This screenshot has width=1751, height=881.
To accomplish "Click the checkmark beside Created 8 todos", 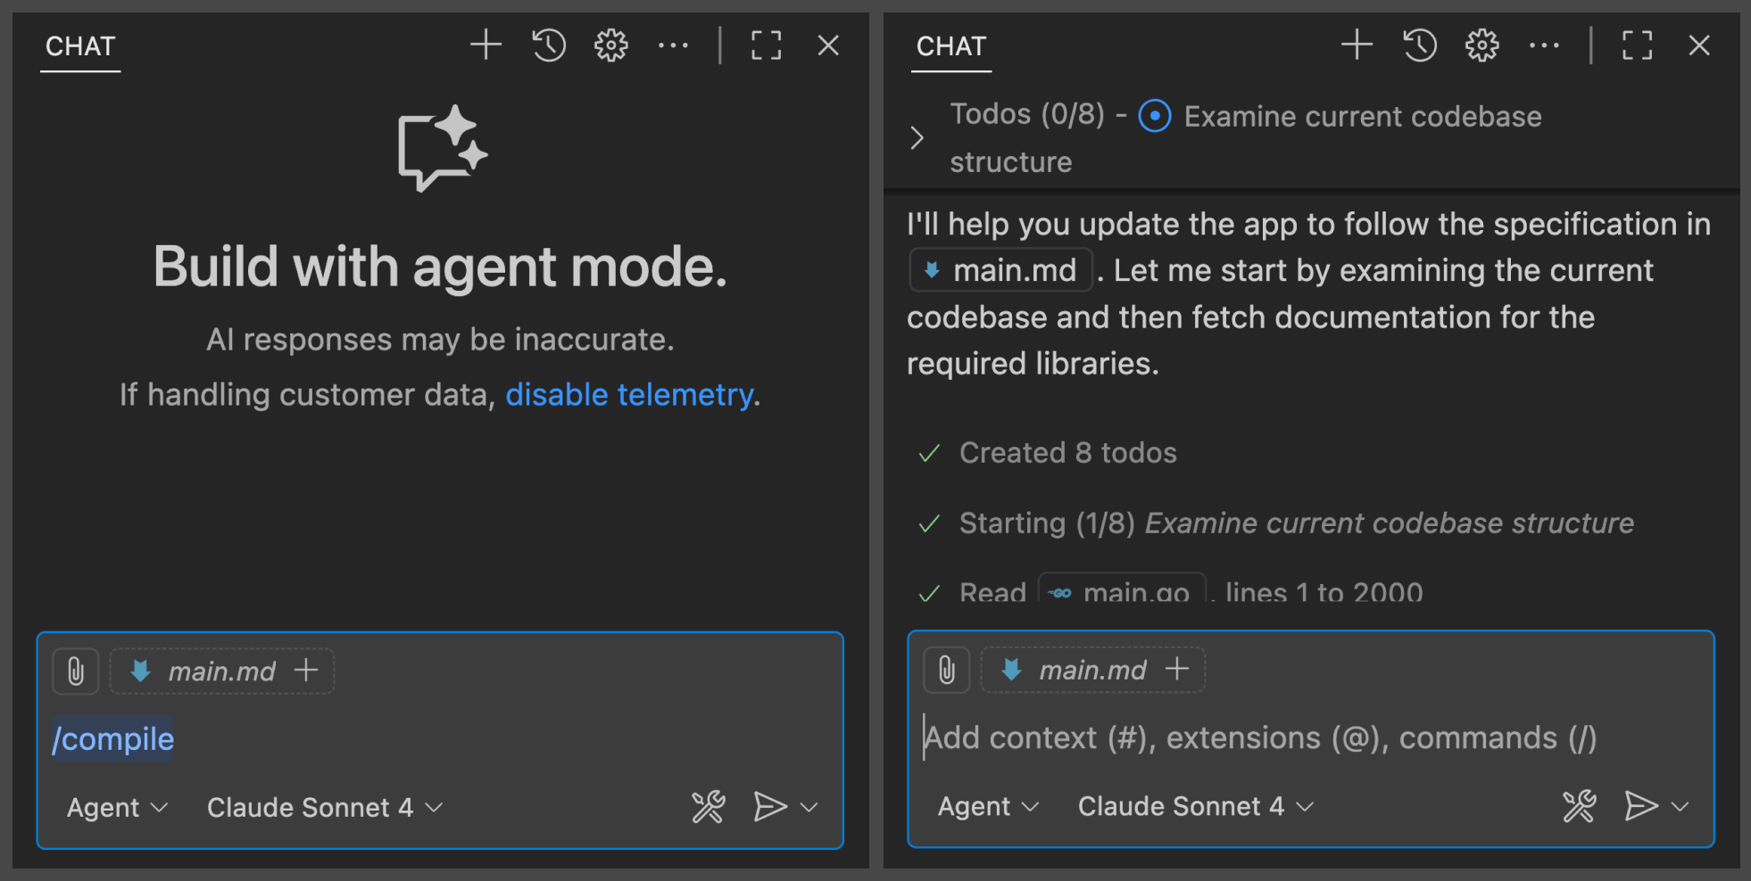I will [x=928, y=453].
